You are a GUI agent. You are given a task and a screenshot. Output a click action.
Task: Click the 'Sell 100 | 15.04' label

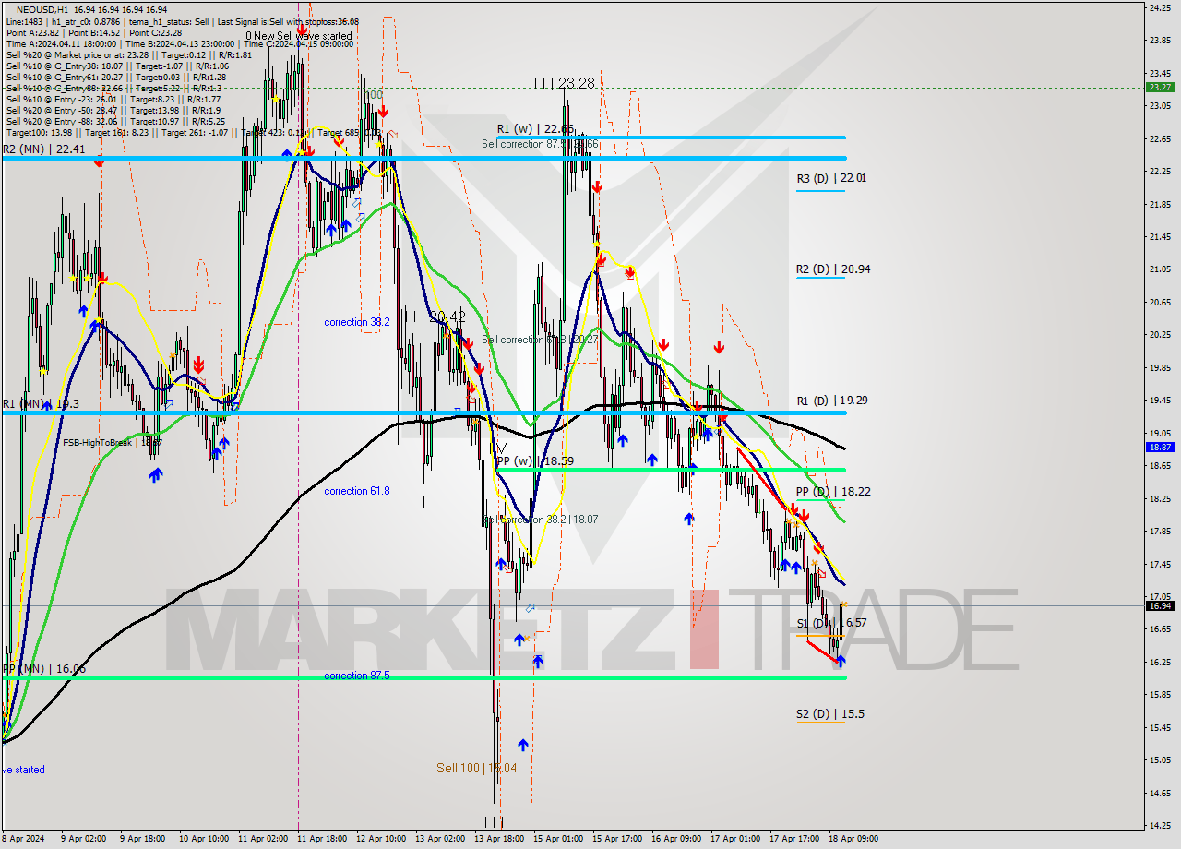pos(476,768)
